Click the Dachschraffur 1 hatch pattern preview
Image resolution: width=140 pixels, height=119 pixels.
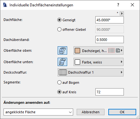(63, 72)
